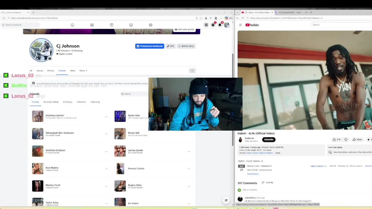This screenshot has width=372, height=209.
Task: Open YouTube hamburger guide menu
Action: 240,25
